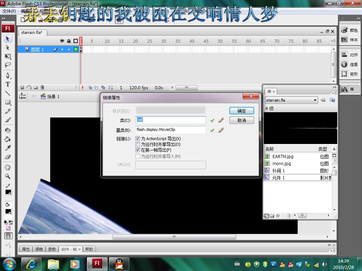Pick the Brush tool
Screen dimensions: 362x271
point(8,120)
